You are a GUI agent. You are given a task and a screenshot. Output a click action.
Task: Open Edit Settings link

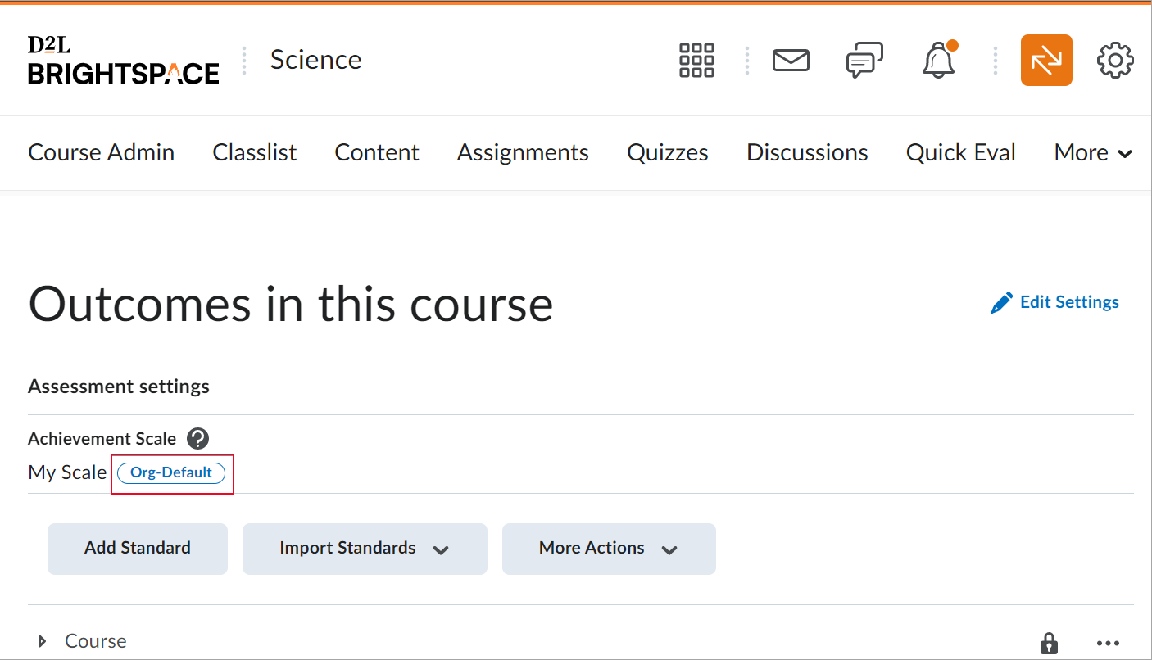pos(1054,302)
